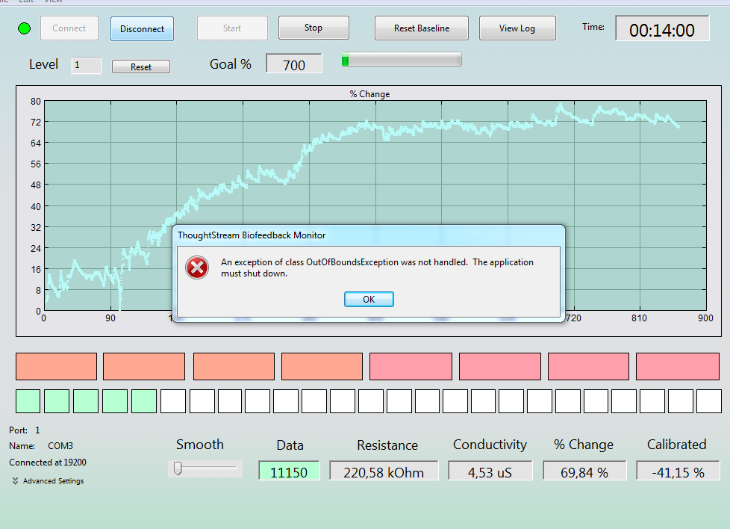Click the Resistance value field
The width and height of the screenshot is (730, 529).
click(x=384, y=471)
